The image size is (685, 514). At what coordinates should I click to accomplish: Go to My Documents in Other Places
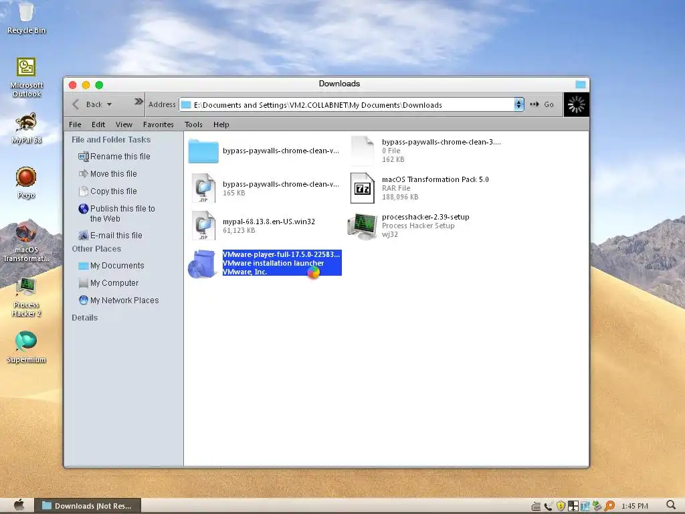tap(112, 266)
